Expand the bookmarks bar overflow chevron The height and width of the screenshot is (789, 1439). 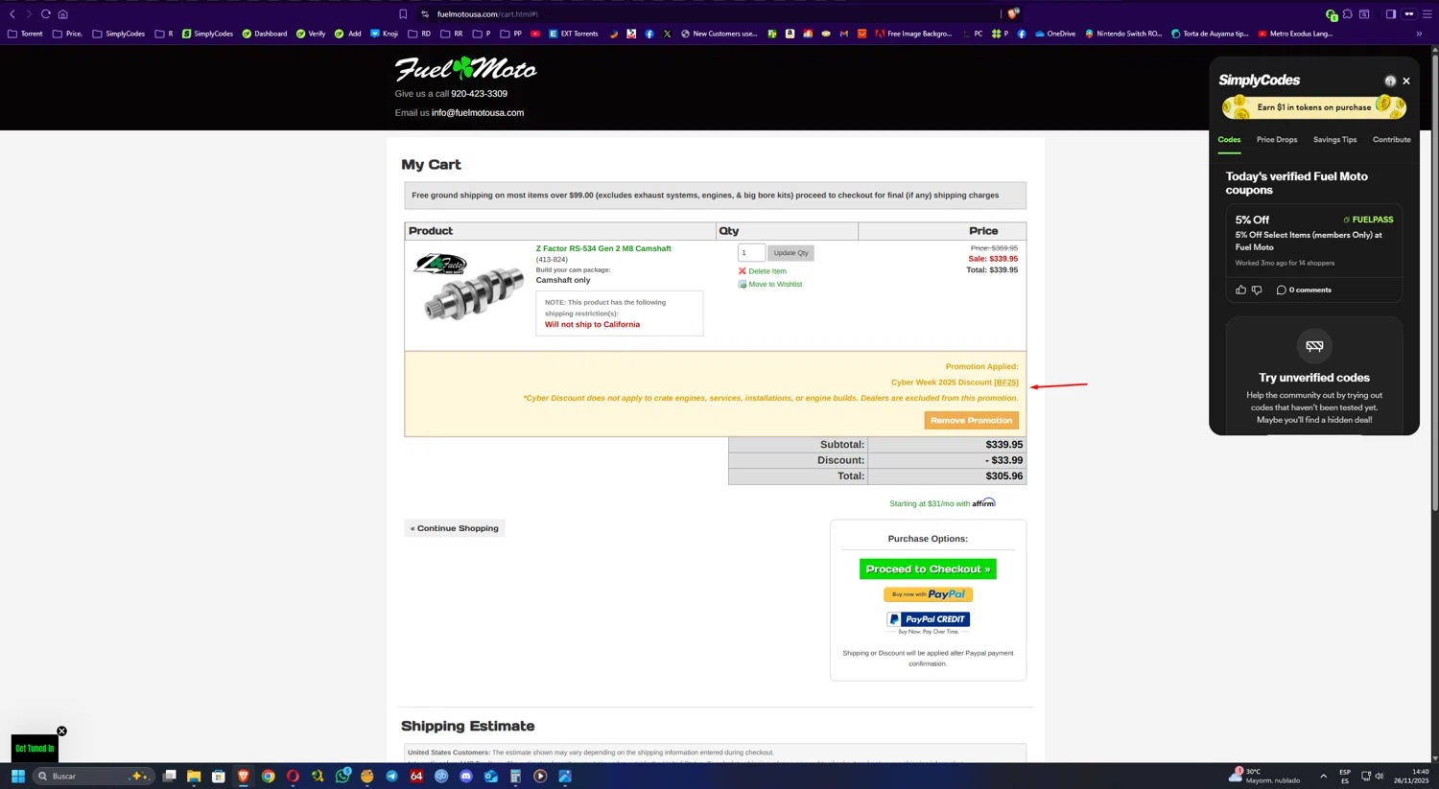(x=1419, y=34)
